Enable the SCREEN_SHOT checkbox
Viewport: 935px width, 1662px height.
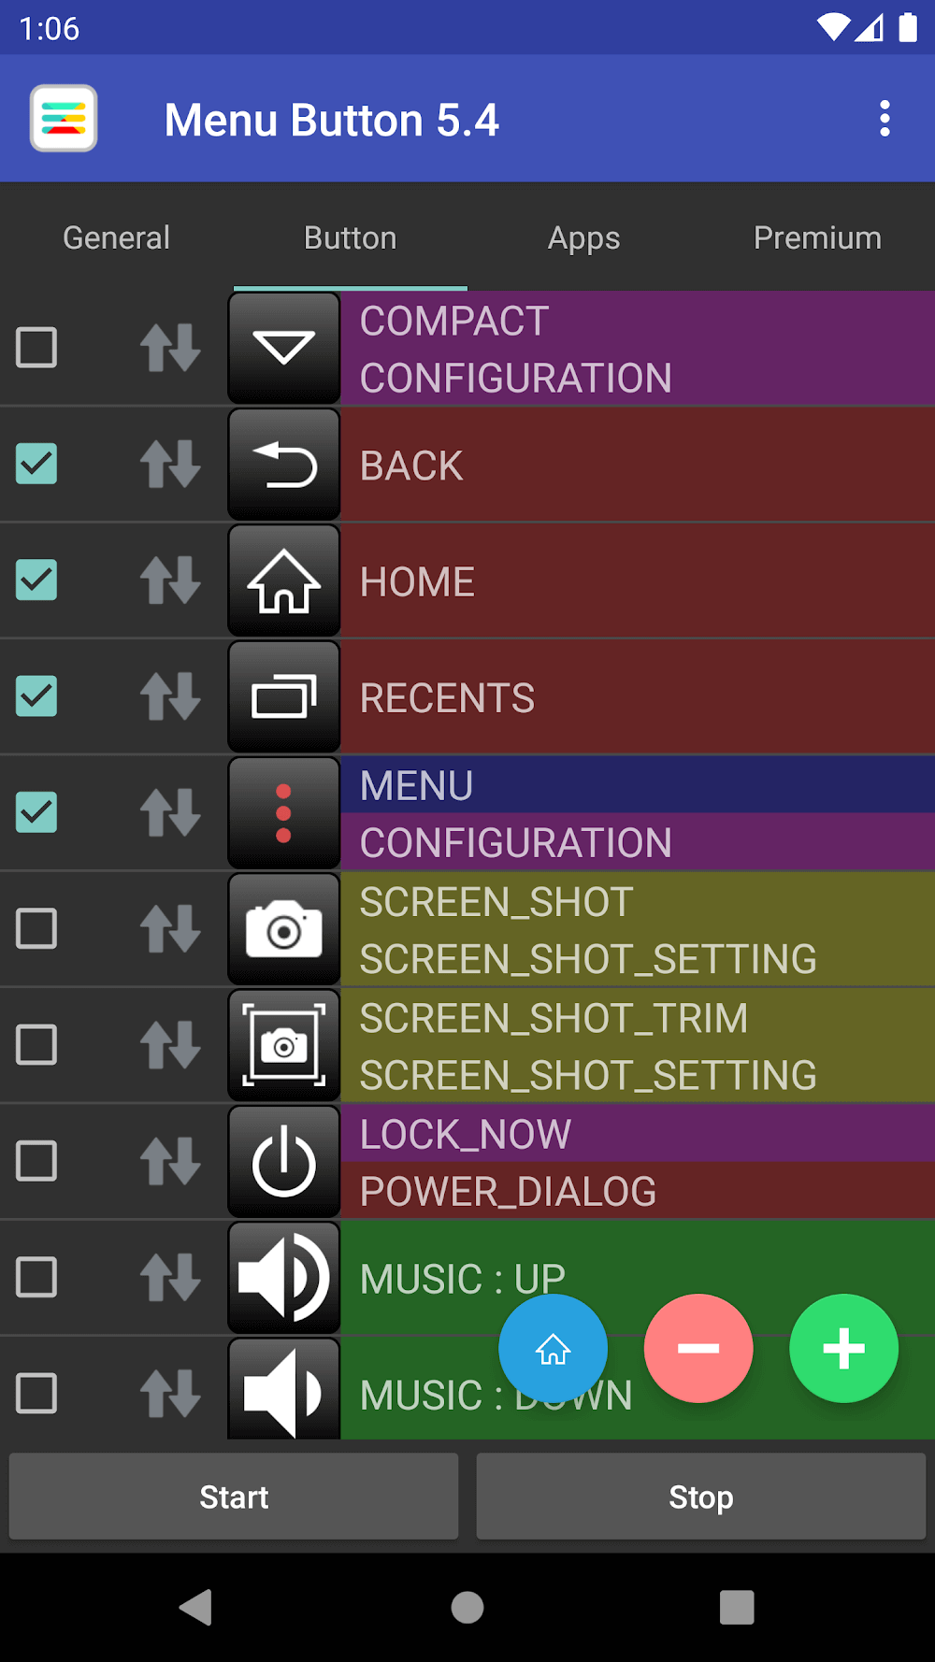pyautogui.click(x=36, y=929)
